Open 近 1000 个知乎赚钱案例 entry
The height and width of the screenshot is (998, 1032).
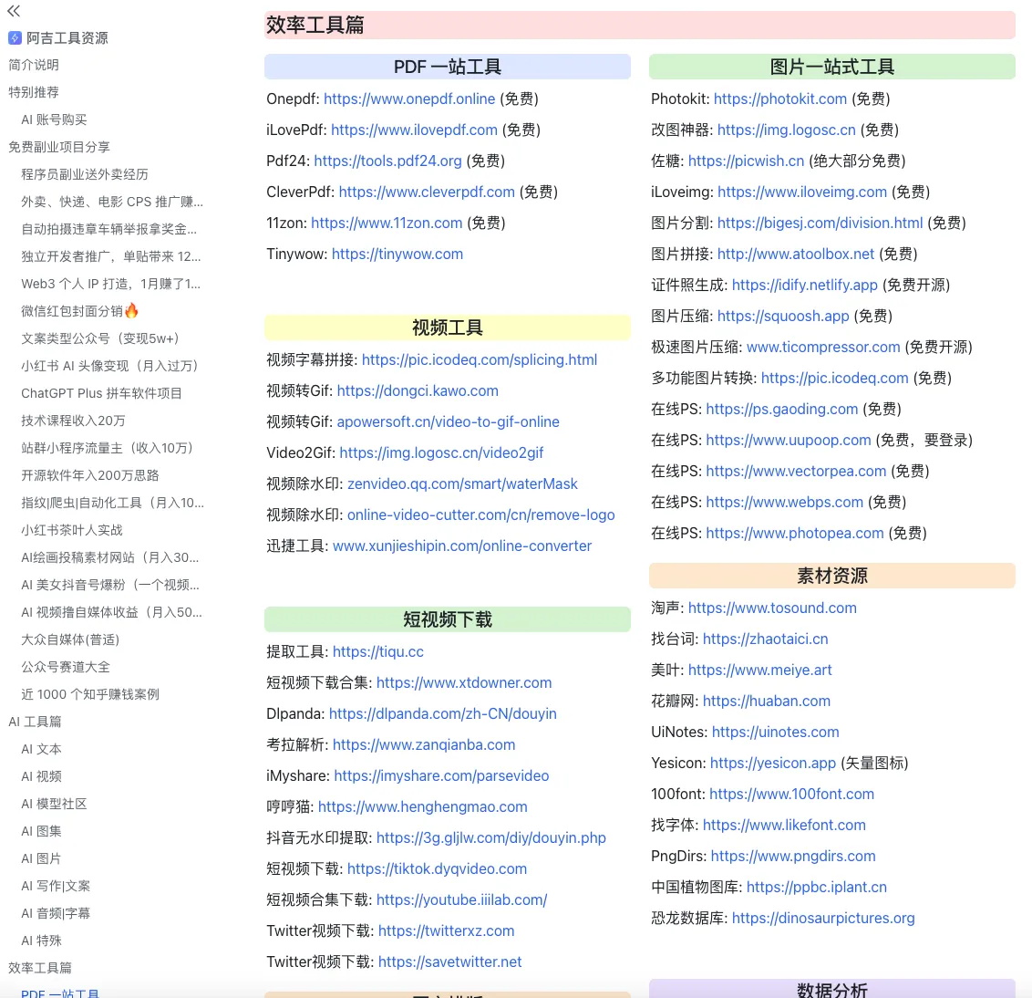coord(90,694)
